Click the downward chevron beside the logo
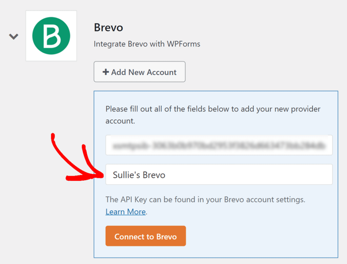This screenshot has height=264, width=347. [13, 36]
